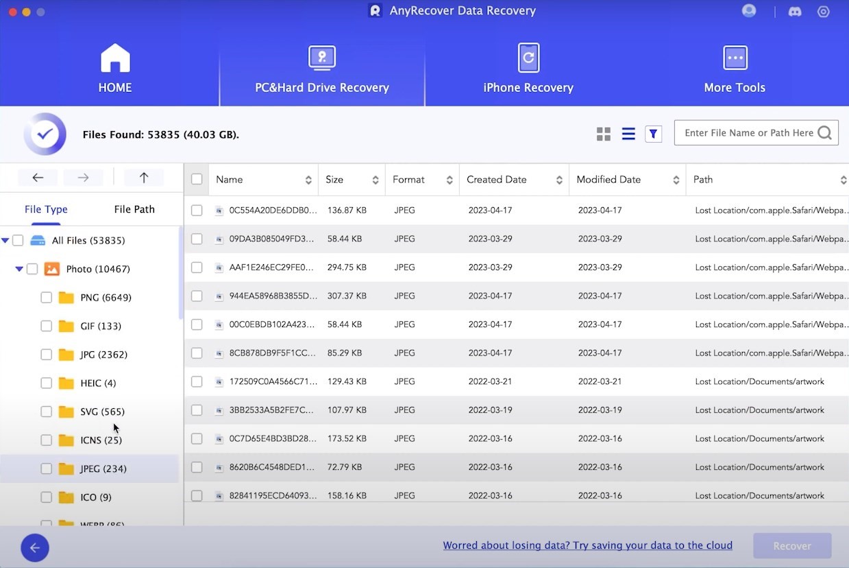This screenshot has height=568, width=849.
Task: Select file row 3BB2533A5B2FE7C
Action: click(x=517, y=410)
